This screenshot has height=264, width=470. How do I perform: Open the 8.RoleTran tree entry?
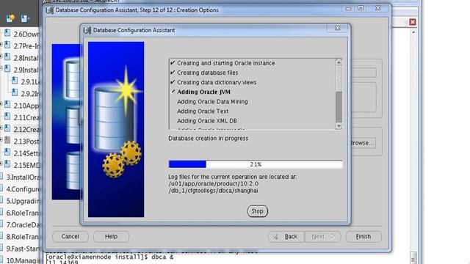click(23, 237)
